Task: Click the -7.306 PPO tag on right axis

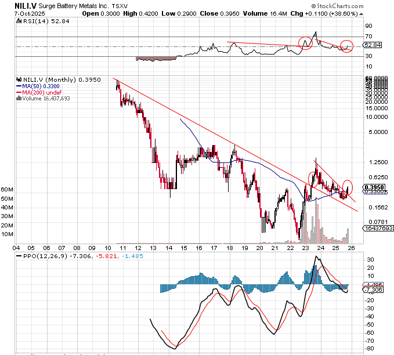Action: click(x=373, y=289)
